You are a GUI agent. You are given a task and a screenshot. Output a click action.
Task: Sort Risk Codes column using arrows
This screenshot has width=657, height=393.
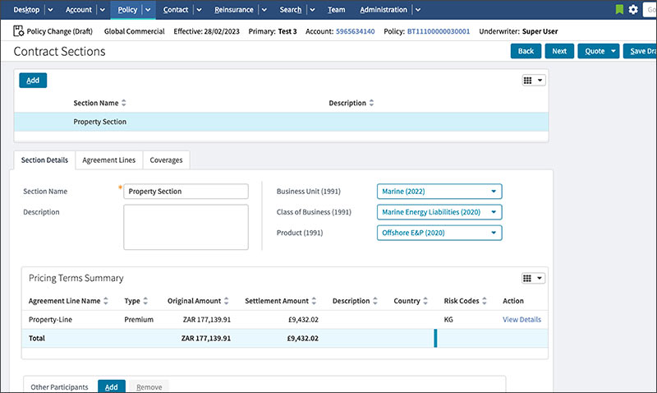tap(485, 301)
